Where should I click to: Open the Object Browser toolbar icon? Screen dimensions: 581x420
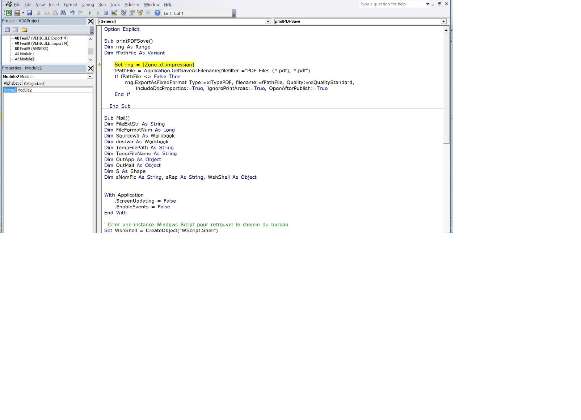pyautogui.click(x=140, y=13)
